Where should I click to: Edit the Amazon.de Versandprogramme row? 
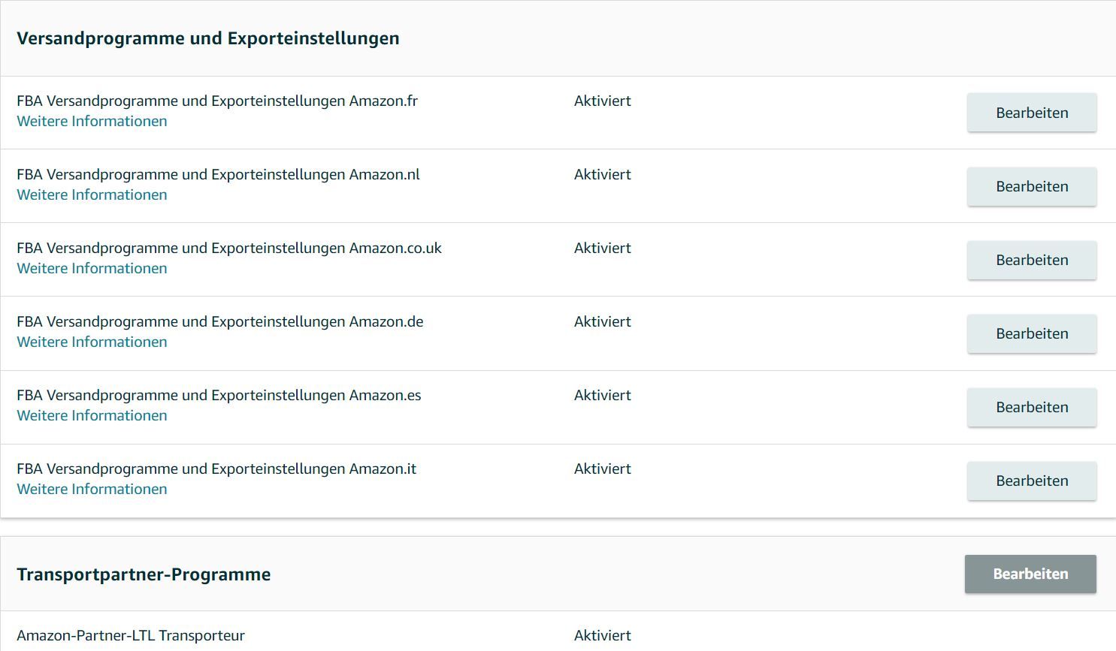point(1032,333)
